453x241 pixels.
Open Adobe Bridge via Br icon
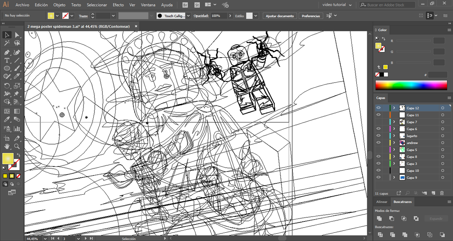(x=185, y=5)
